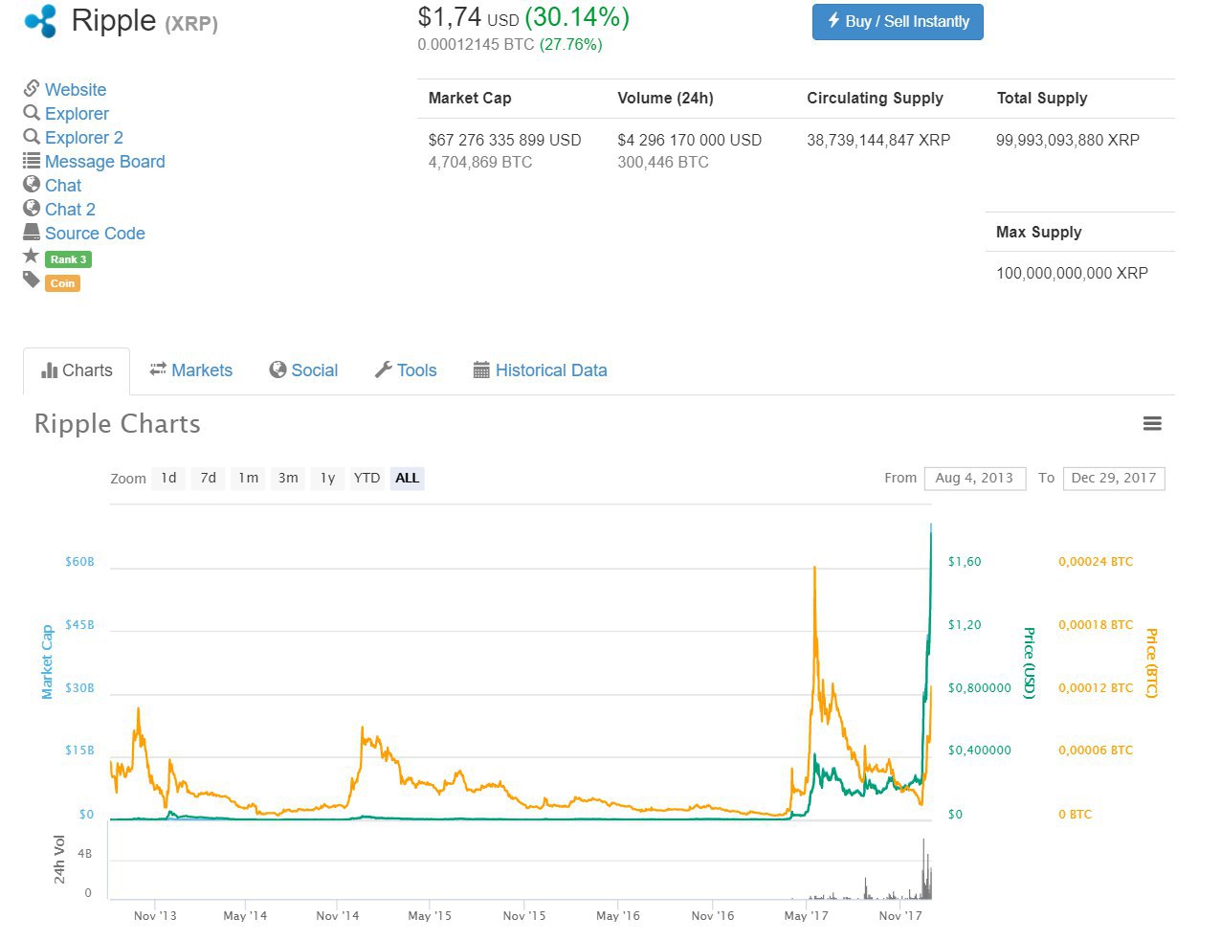
Task: Click the globe icon beside Social
Action: (x=277, y=370)
